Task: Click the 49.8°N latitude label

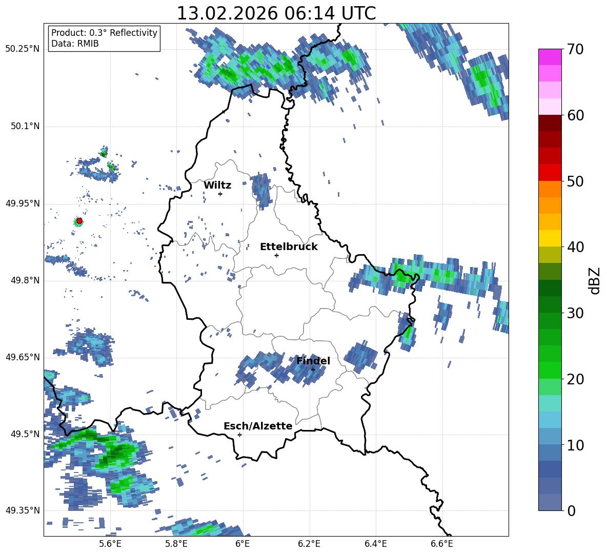Action: (x=25, y=280)
